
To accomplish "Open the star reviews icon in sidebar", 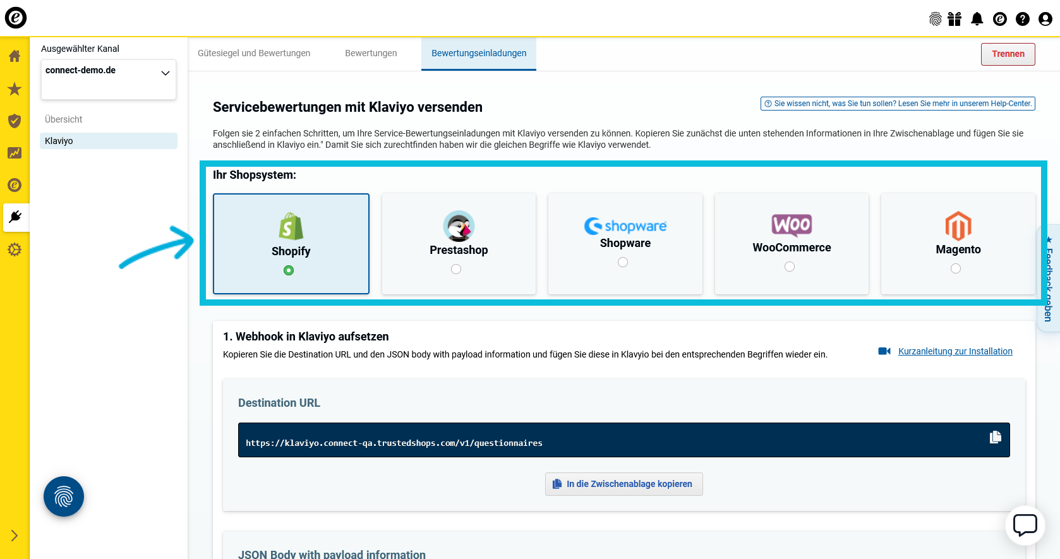I will pos(15,89).
